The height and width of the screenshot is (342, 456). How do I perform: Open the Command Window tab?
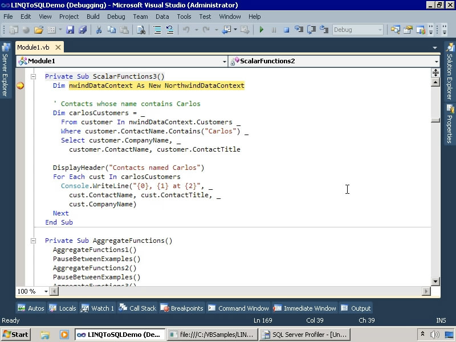click(239, 308)
